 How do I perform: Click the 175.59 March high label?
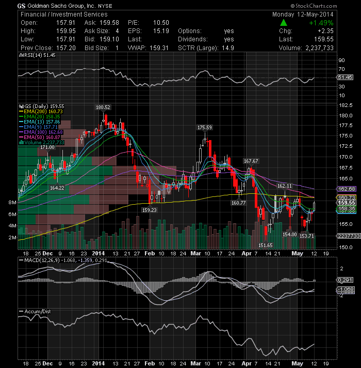point(204,128)
